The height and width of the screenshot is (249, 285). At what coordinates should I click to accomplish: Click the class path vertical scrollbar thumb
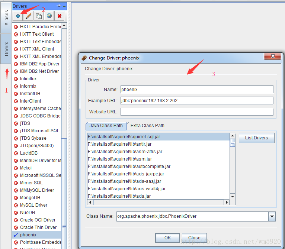coord(233,143)
